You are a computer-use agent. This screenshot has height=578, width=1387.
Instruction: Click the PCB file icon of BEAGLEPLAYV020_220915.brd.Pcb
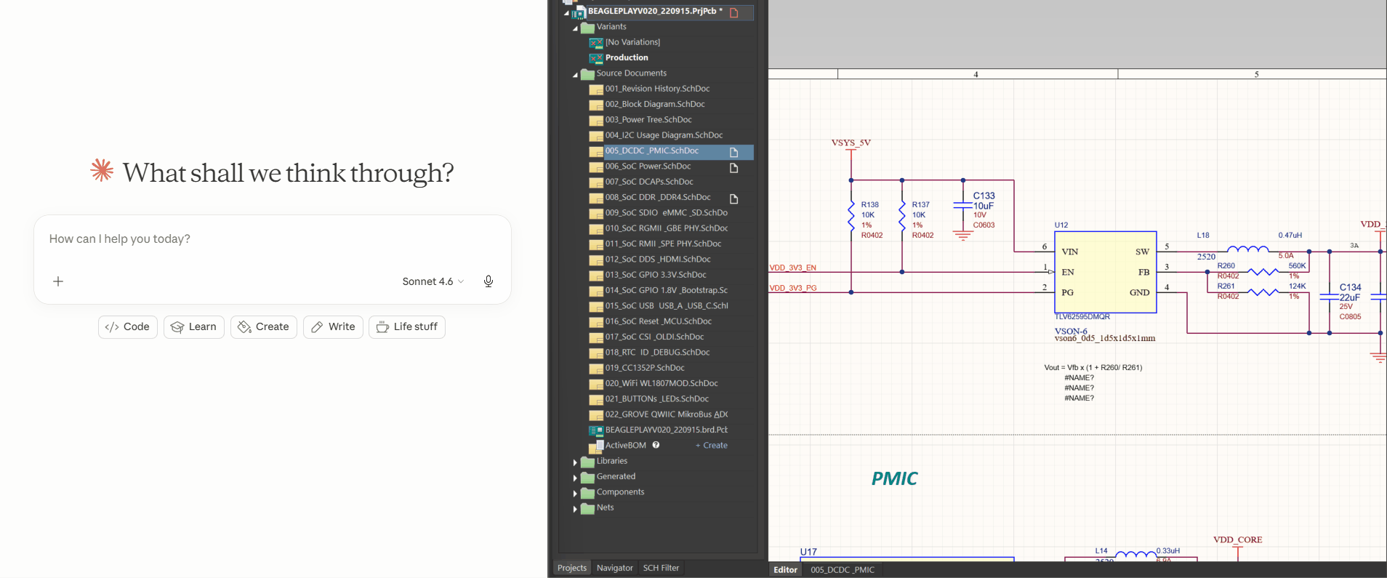click(596, 430)
